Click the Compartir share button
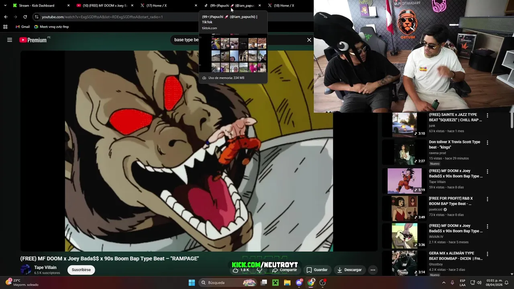 (284, 270)
